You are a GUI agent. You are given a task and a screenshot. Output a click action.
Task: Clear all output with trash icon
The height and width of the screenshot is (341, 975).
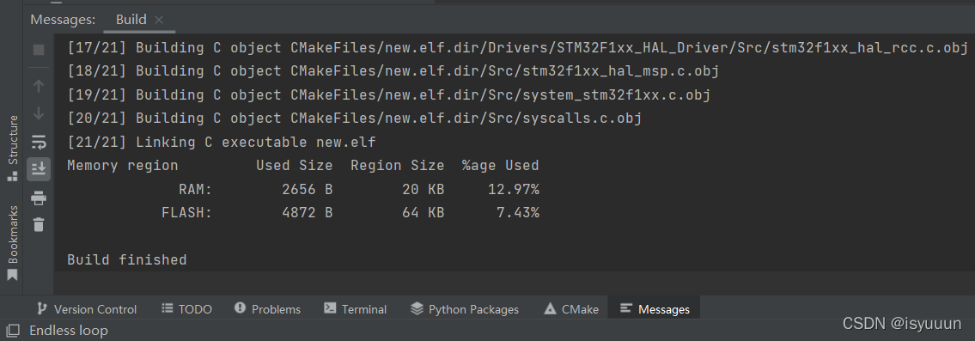39,225
